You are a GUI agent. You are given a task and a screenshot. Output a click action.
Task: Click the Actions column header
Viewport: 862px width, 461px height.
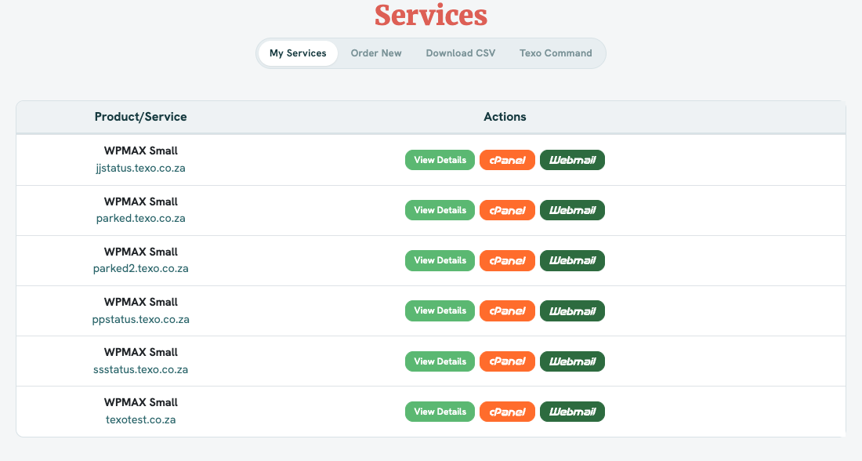(505, 117)
